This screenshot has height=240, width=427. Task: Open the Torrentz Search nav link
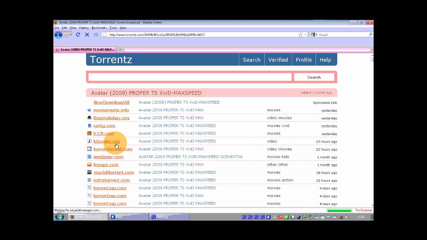pyautogui.click(x=252, y=60)
